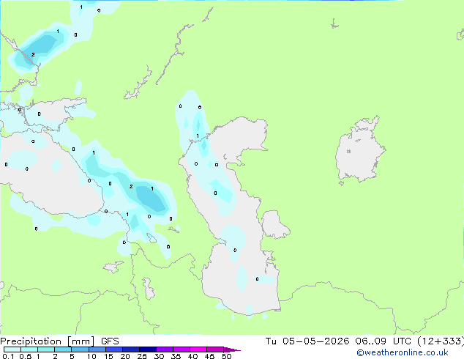464x359 pixels.
Task: Click the legend scale label '25'
Action: coord(142,356)
